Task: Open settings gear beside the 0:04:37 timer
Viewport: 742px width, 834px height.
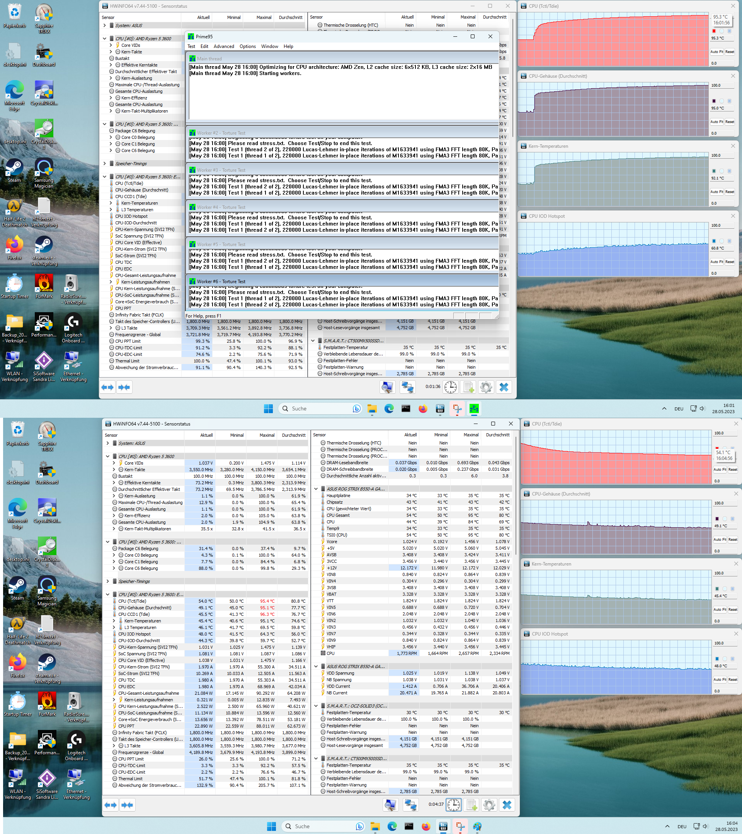Action: 489,805
